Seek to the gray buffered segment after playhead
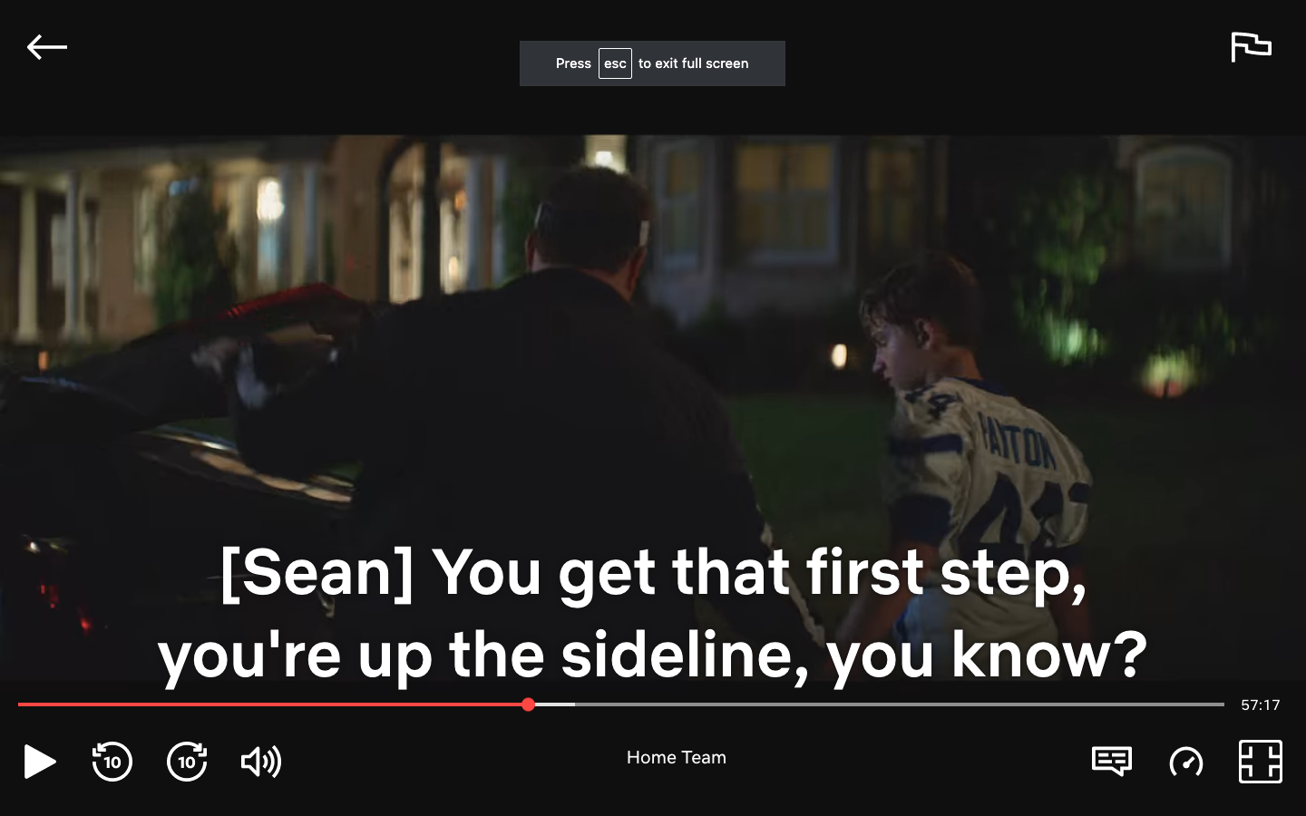This screenshot has width=1306, height=816. click(555, 704)
